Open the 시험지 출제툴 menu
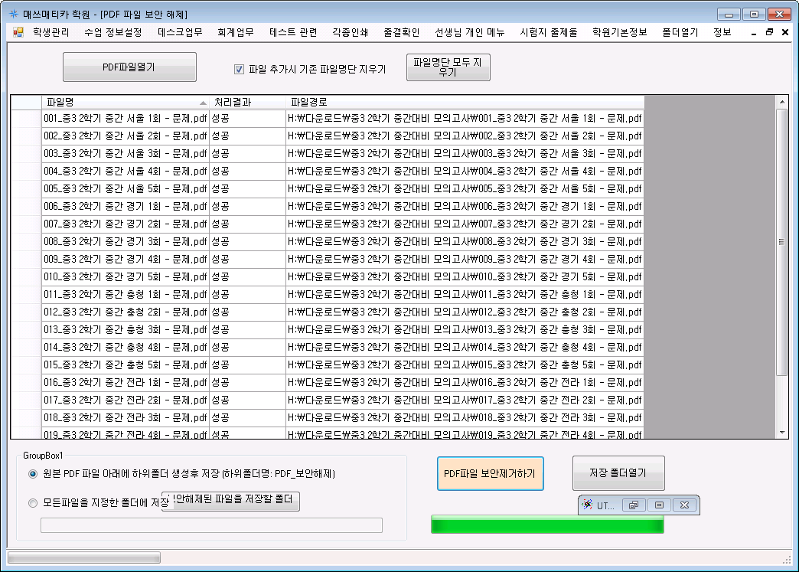 (x=548, y=32)
